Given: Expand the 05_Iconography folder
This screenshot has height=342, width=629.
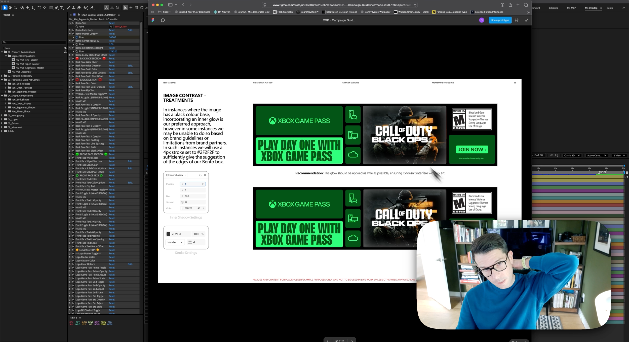Looking at the screenshot, I should click(x=2, y=115).
